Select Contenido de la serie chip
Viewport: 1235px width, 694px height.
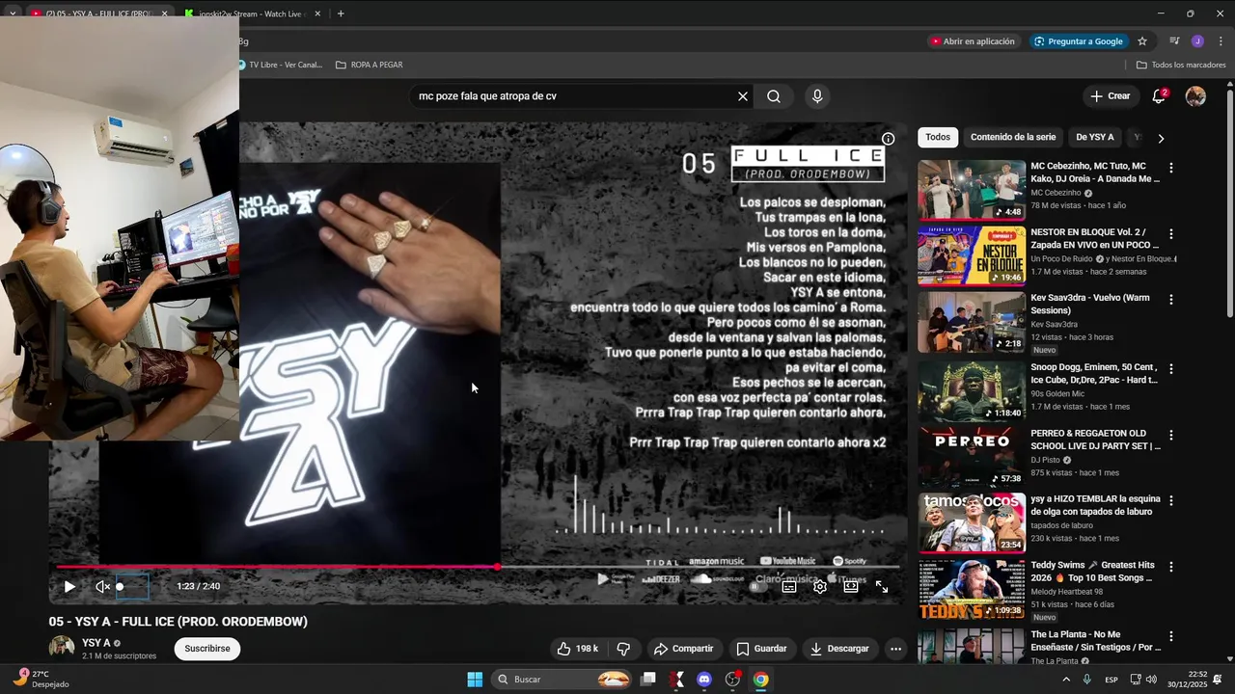click(1013, 138)
